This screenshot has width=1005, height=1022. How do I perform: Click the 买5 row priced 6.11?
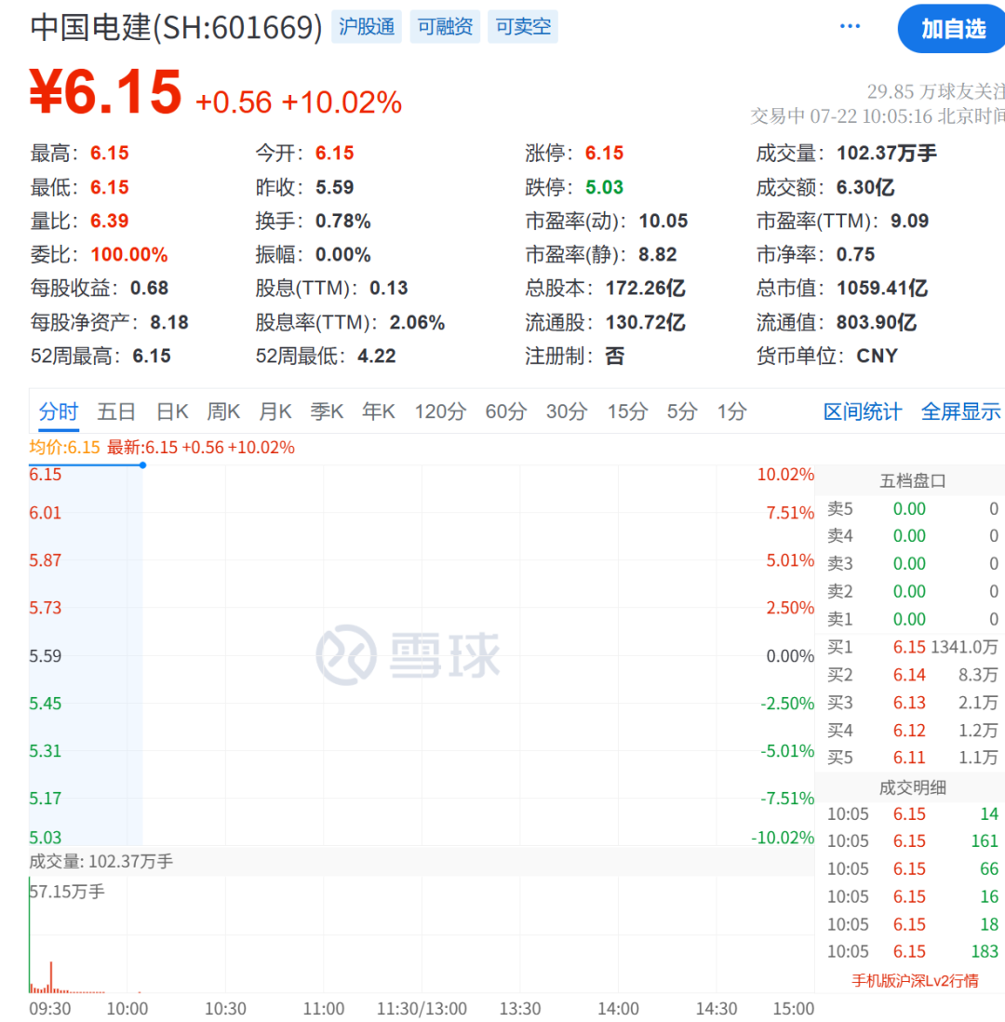912,758
